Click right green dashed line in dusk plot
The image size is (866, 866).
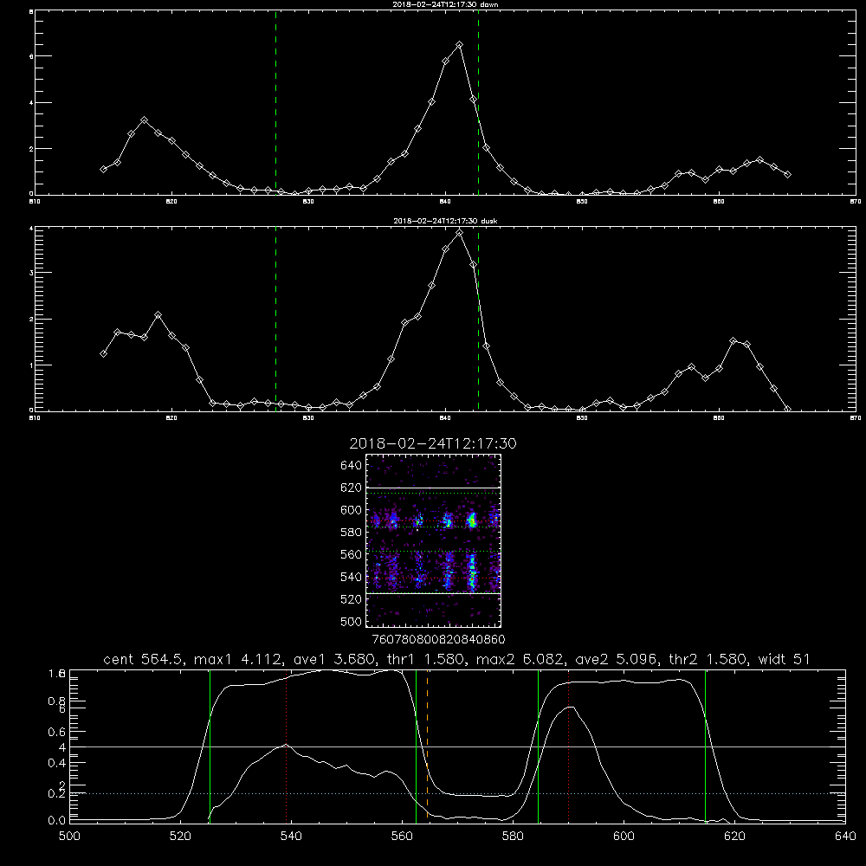(478, 319)
